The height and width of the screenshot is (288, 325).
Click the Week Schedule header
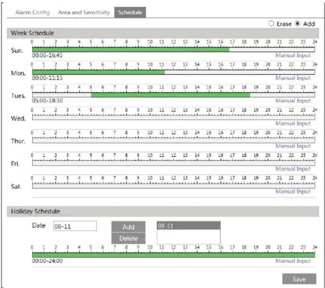click(x=163, y=33)
